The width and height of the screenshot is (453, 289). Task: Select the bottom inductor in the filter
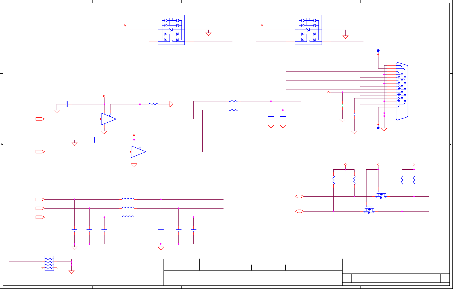[128, 217]
